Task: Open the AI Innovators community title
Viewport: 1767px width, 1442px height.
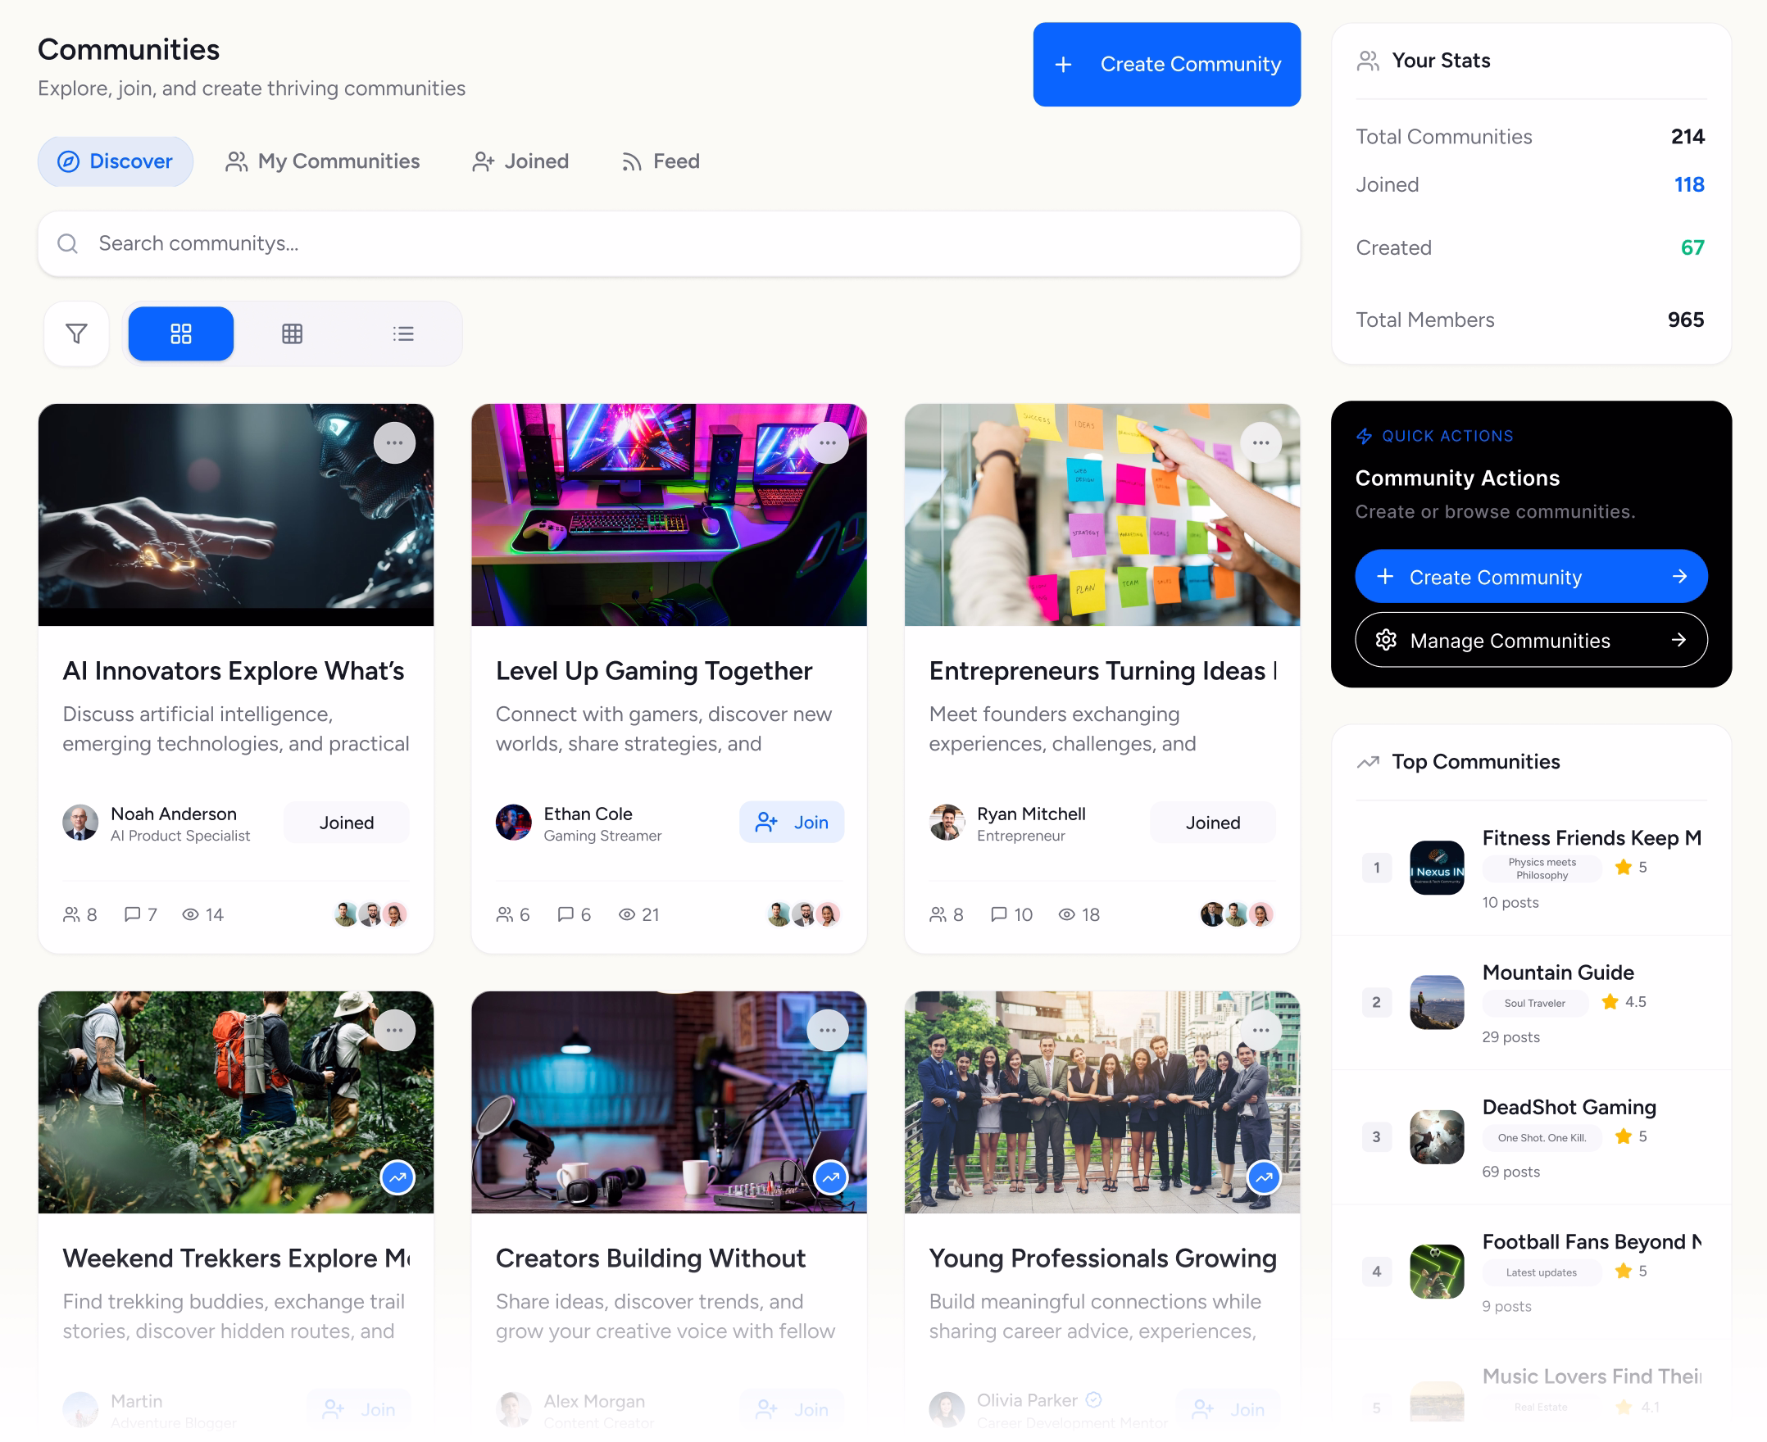Action: click(234, 670)
